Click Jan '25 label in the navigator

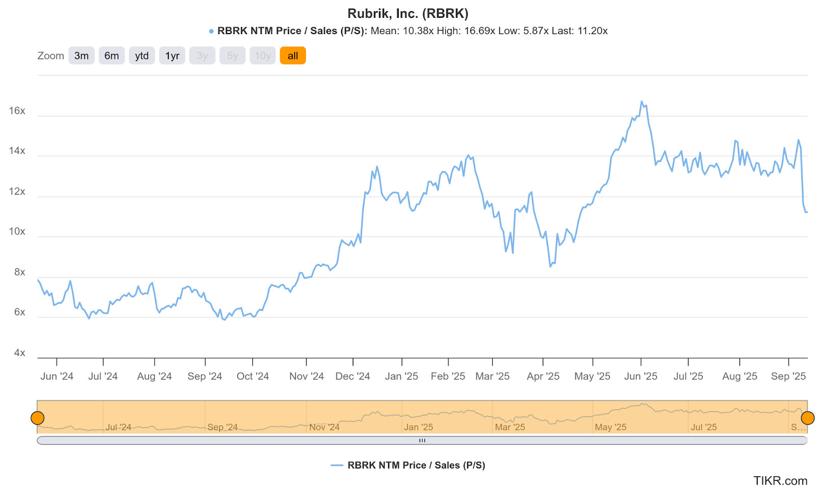[x=419, y=427]
